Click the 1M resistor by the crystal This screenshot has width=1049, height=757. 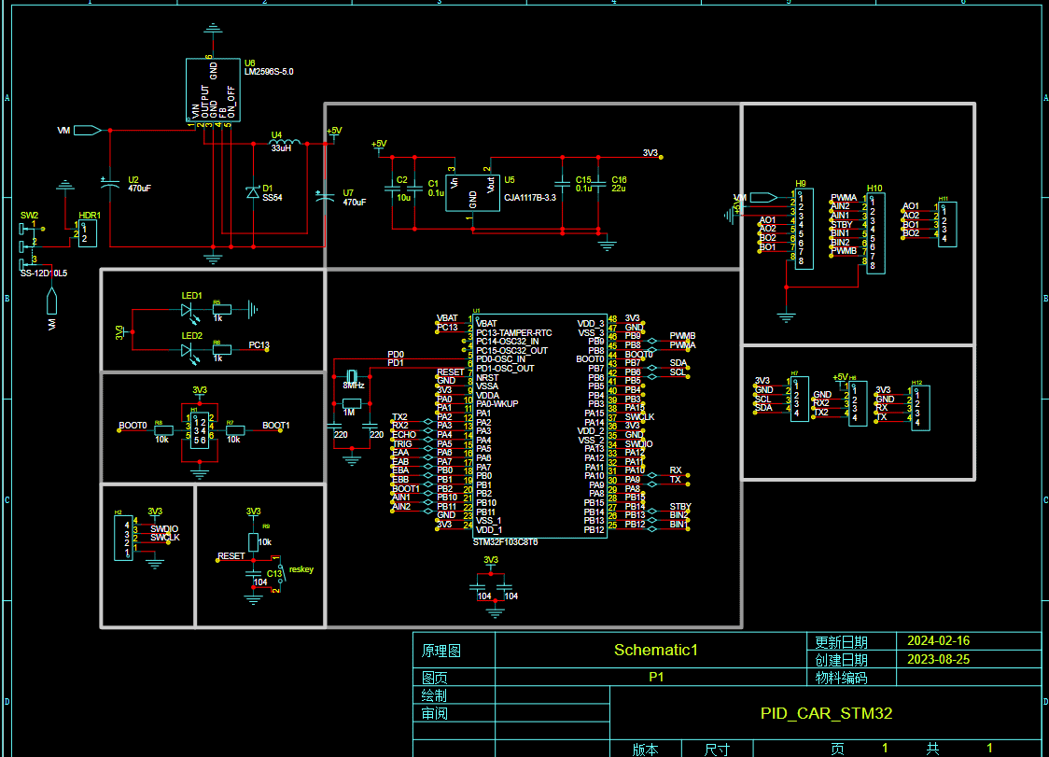351,402
